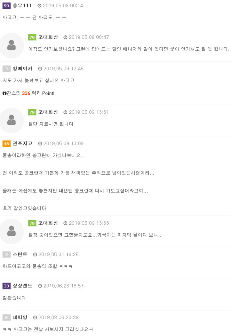Open the avatar of the 2019.05.09 13:31 reply
Screen dimensions: 231x336
(x=12, y=121)
